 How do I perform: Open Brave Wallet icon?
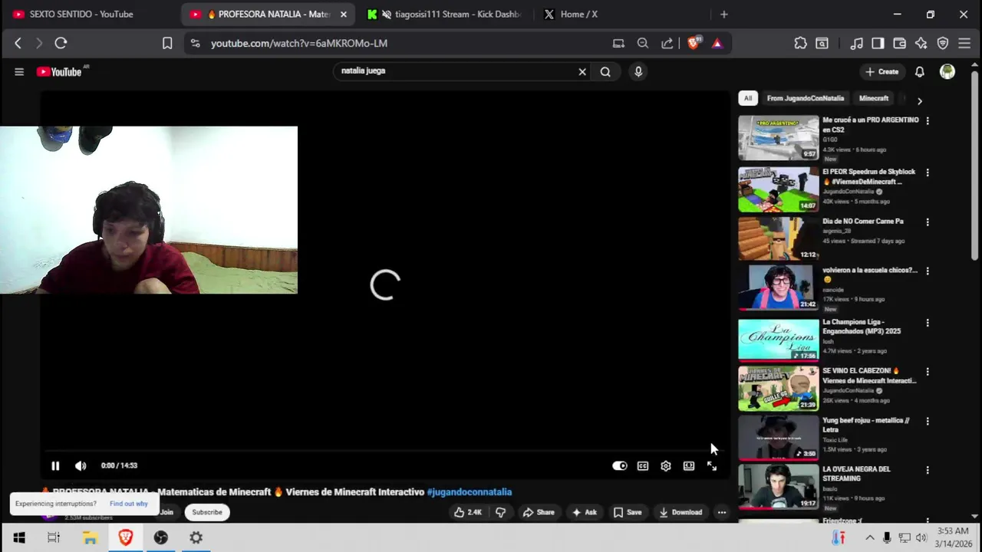(899, 43)
